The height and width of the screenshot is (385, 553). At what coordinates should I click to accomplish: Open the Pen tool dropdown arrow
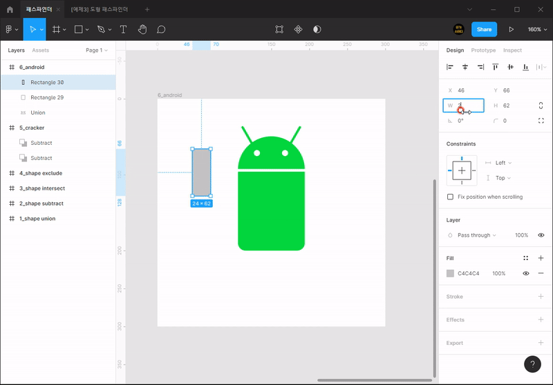(110, 30)
